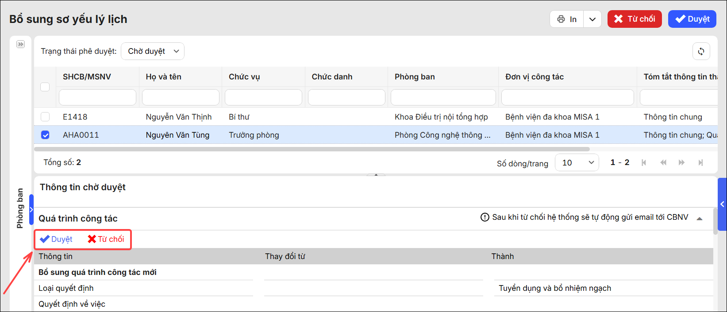Image resolution: width=727 pixels, height=312 pixels.
Task: Expand the sidebar with double-arrow icon
Action: coord(20,44)
